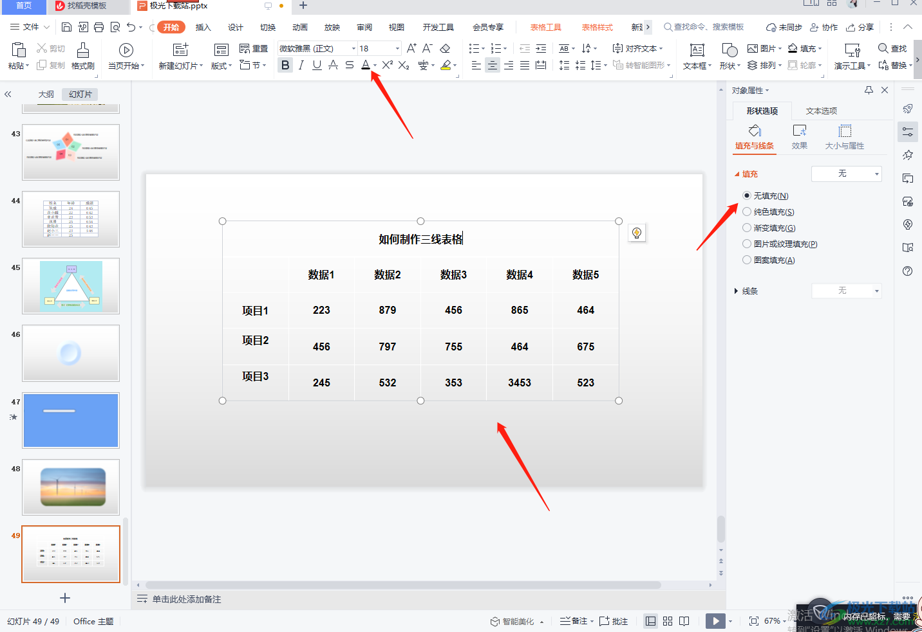Open the fill preset dropdown showing 无
The width and height of the screenshot is (922, 632).
tap(846, 174)
